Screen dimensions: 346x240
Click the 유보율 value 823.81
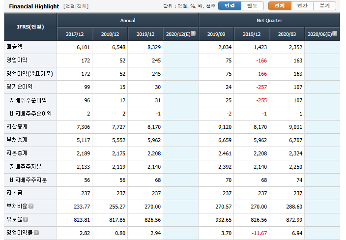tap(82, 220)
